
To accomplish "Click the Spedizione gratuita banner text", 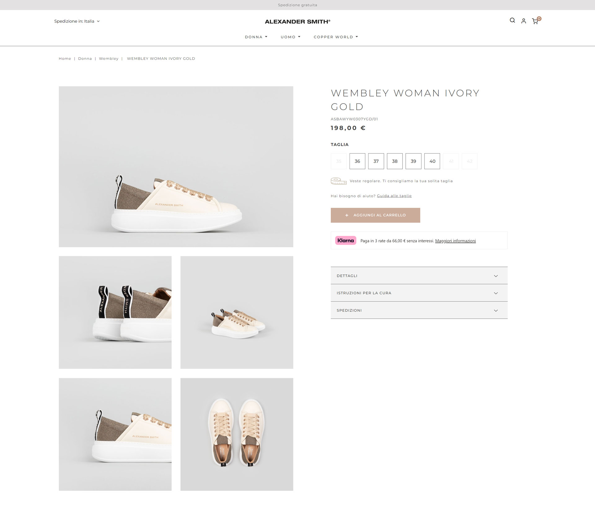I will [x=297, y=5].
